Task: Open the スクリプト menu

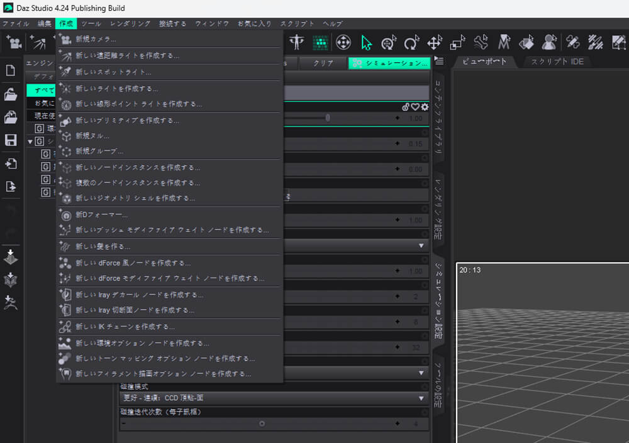Action: [x=298, y=24]
